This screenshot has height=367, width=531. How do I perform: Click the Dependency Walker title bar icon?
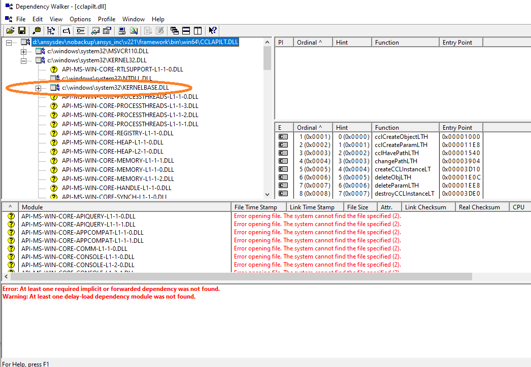[9, 7]
